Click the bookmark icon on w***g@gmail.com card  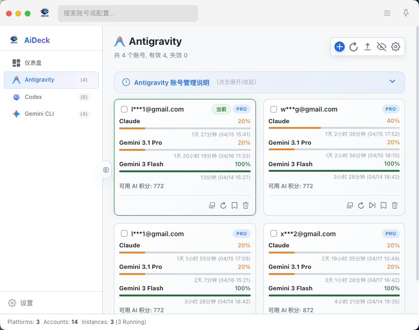point(383,205)
